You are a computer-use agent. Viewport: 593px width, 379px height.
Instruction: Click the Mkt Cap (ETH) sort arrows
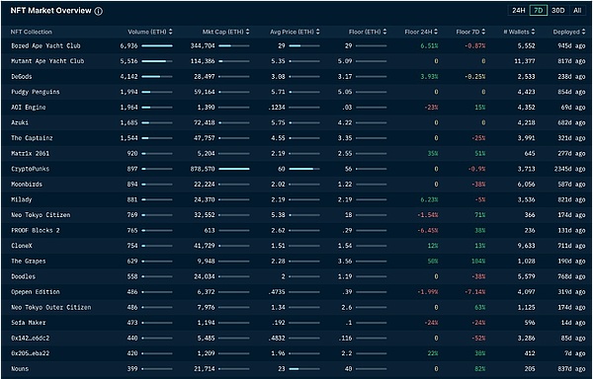click(248, 33)
